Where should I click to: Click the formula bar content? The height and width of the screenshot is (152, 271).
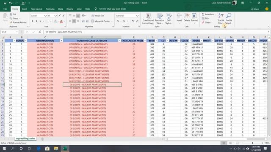coord(155,32)
